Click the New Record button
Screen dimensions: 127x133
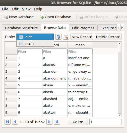(82, 37)
